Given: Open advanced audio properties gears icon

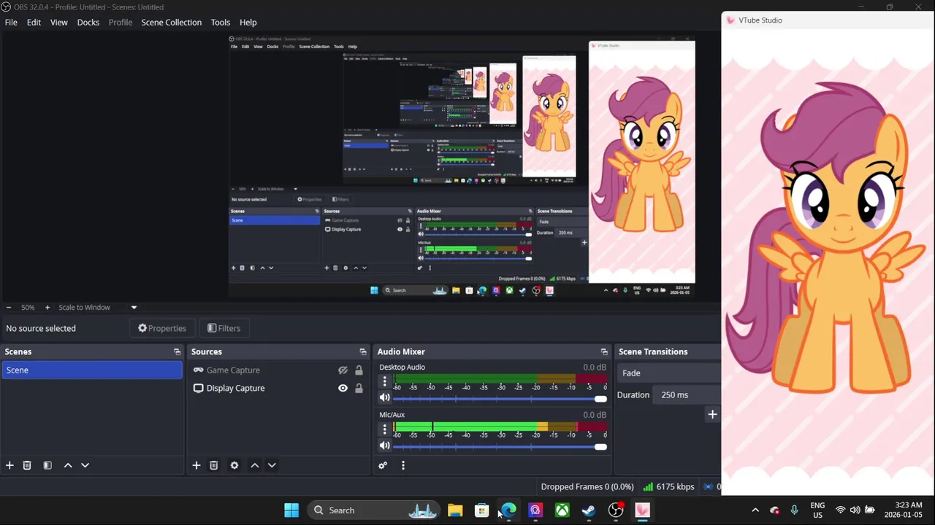Looking at the screenshot, I should point(383,465).
